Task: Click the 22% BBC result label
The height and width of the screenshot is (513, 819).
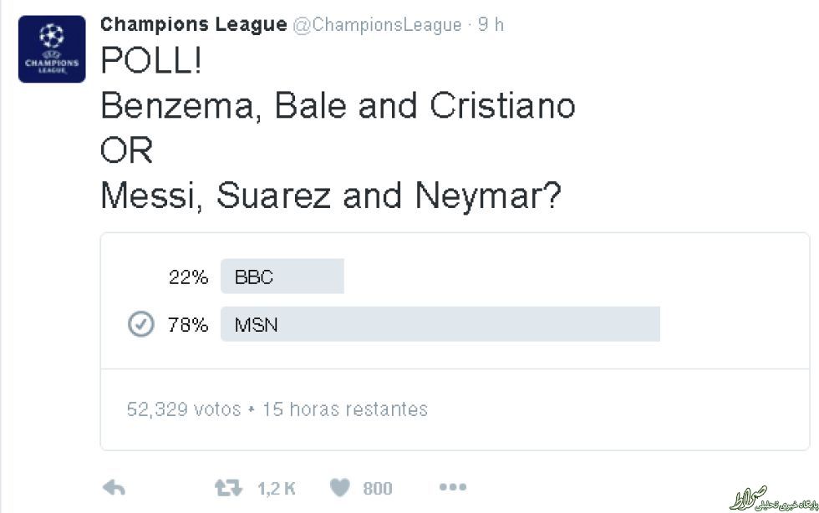Action: click(188, 277)
